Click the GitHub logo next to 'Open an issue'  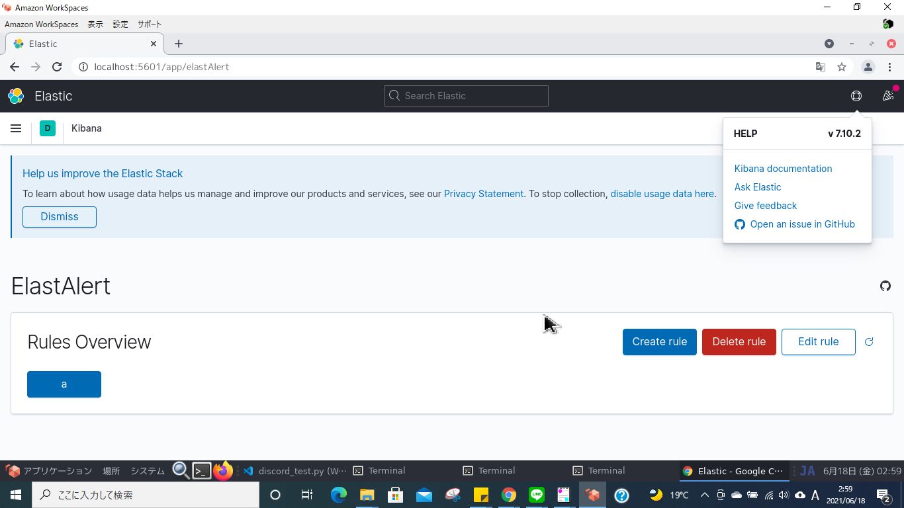739,224
